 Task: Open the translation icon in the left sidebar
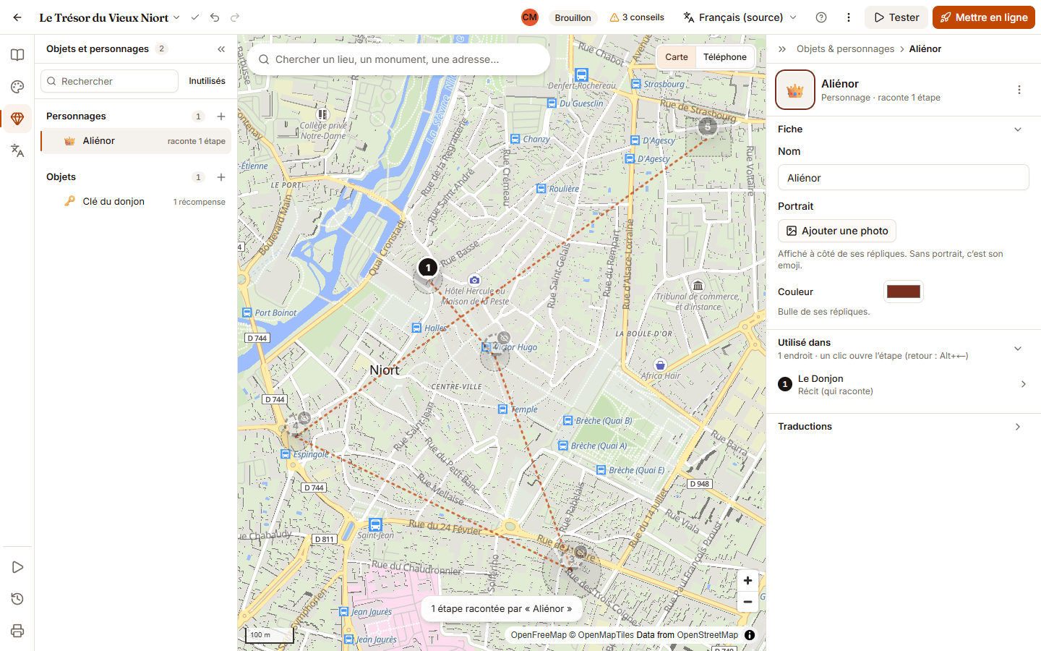tap(17, 150)
